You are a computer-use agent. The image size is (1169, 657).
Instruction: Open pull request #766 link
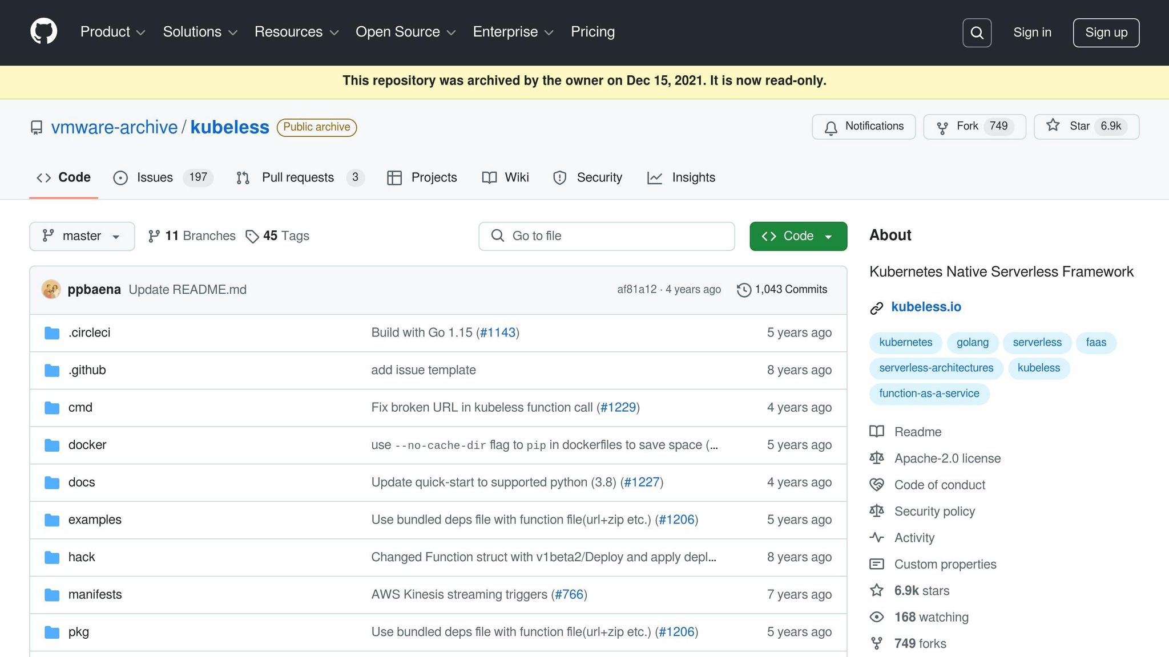click(569, 594)
